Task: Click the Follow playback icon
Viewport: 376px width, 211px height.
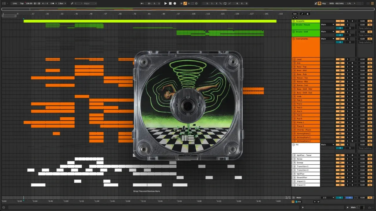Action: click(x=142, y=4)
